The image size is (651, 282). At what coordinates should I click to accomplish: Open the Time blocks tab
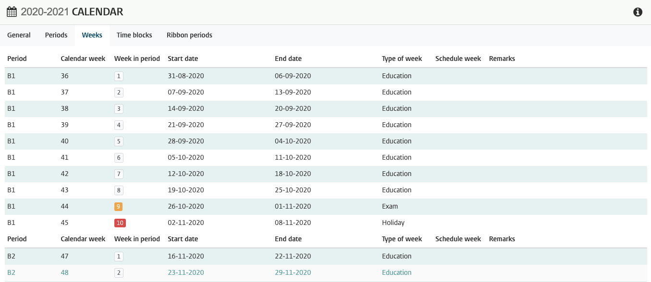(x=135, y=35)
